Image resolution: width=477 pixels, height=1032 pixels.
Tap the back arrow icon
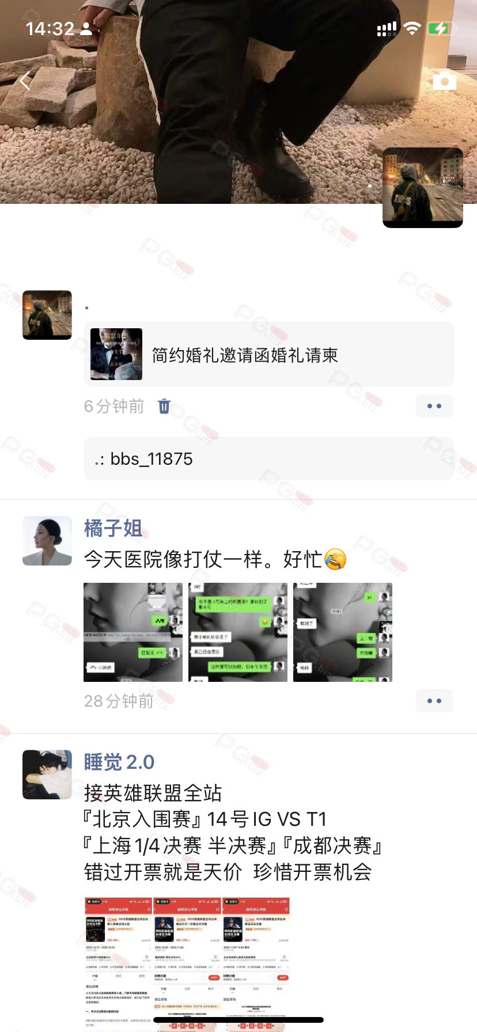click(25, 81)
